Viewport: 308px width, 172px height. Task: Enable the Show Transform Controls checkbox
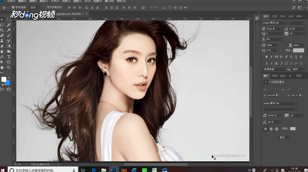45,7
